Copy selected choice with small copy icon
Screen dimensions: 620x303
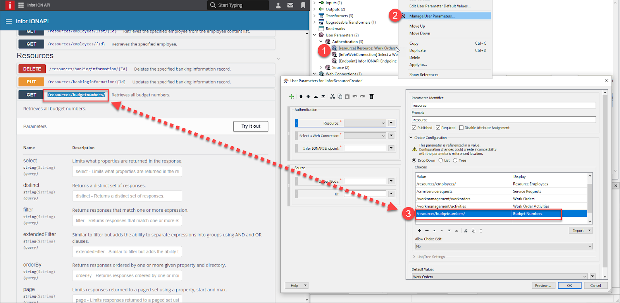tap(473, 231)
